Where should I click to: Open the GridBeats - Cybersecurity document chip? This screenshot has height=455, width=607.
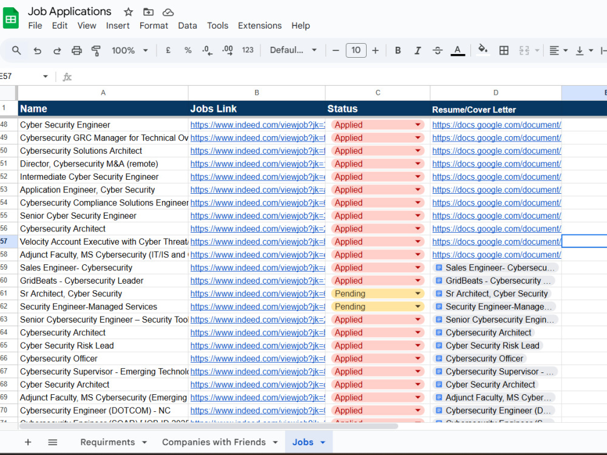494,281
